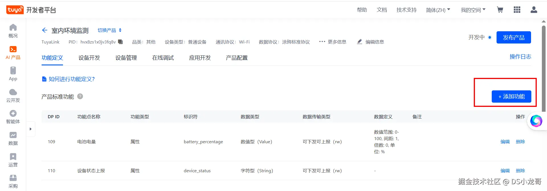The height and width of the screenshot is (191, 547).
Task: Open the 切换产品 product switcher
Action: tap(110, 30)
